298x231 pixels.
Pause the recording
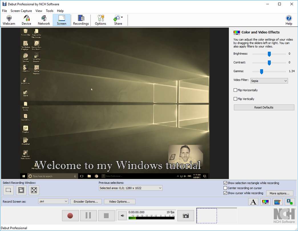coord(88,216)
